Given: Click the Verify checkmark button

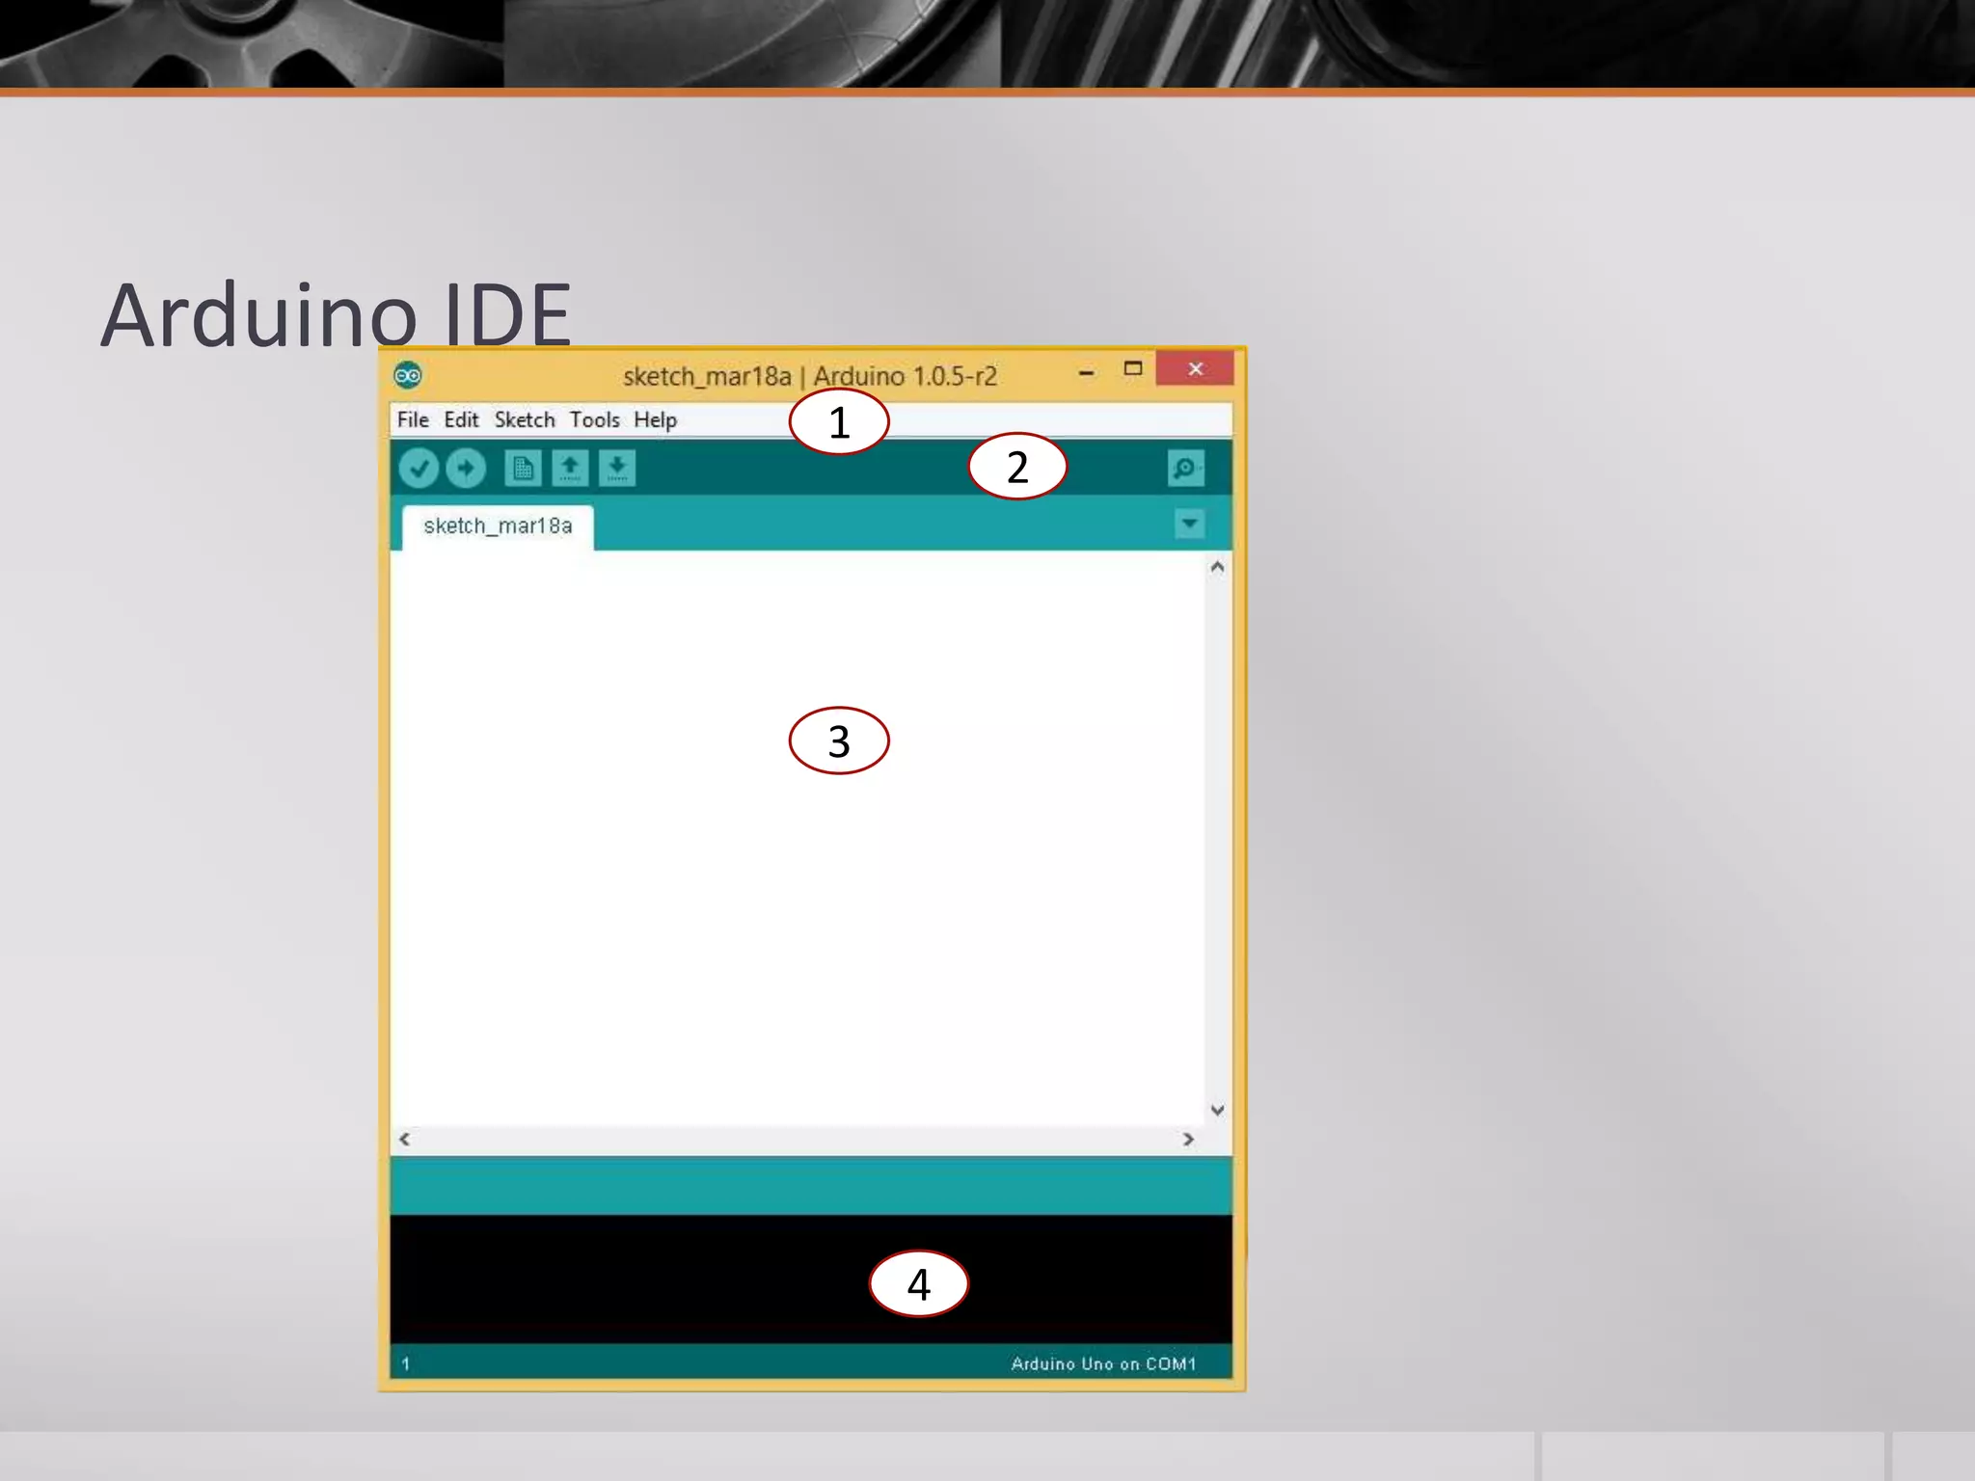Looking at the screenshot, I should pos(419,469).
